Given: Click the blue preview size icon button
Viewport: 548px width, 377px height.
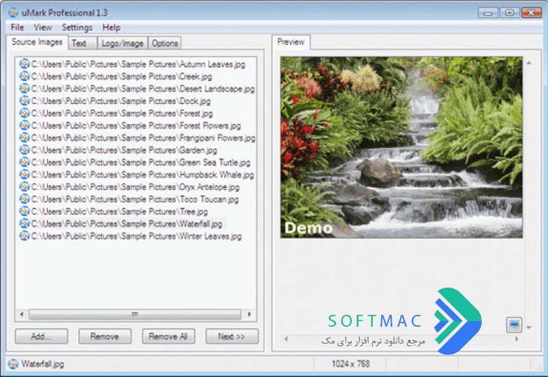Looking at the screenshot, I should click(514, 325).
